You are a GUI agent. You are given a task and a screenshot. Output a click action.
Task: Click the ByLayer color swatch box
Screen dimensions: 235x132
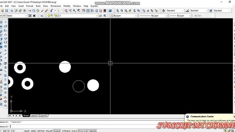(112, 15)
